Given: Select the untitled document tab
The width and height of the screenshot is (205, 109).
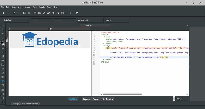Looking at the screenshot, I should click(x=95, y=25).
